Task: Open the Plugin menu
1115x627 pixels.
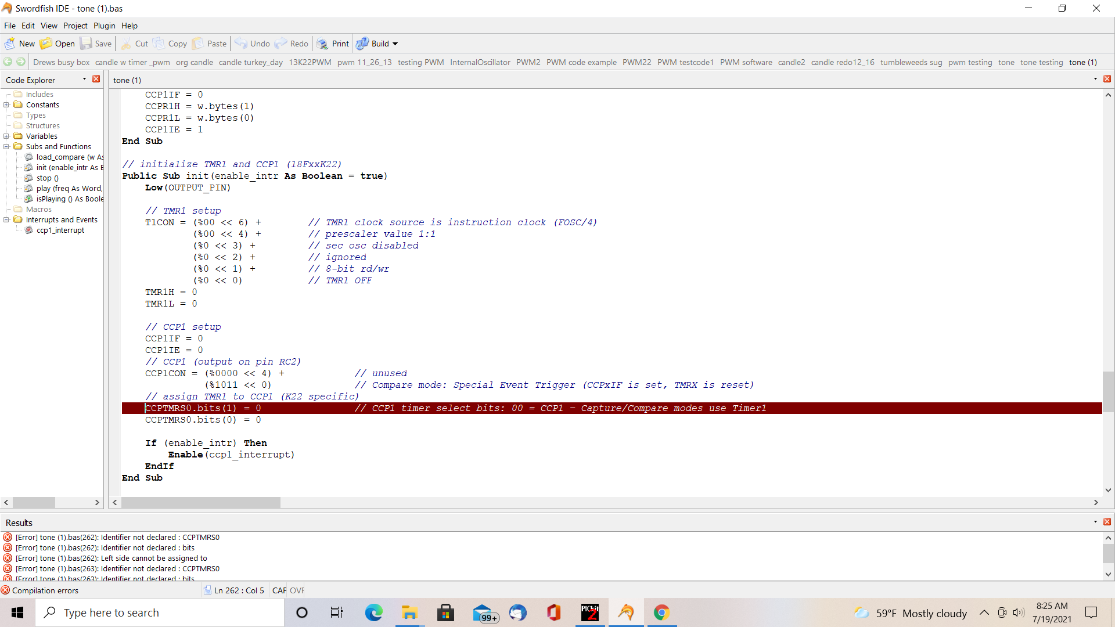Action: [x=105, y=26]
